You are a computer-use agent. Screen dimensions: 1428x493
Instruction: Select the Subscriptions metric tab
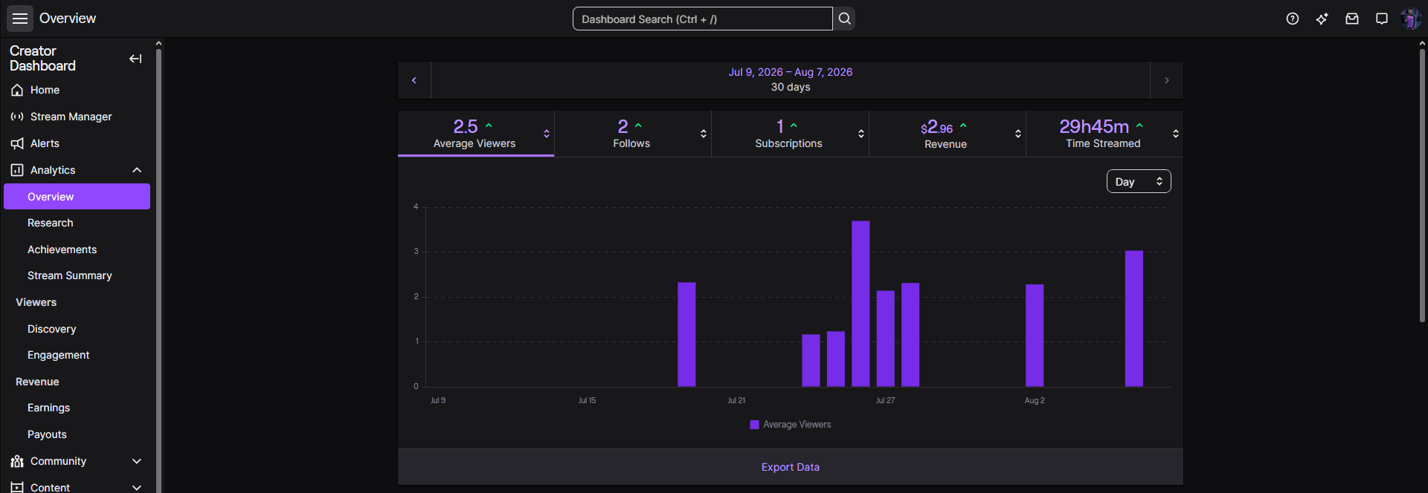point(790,134)
